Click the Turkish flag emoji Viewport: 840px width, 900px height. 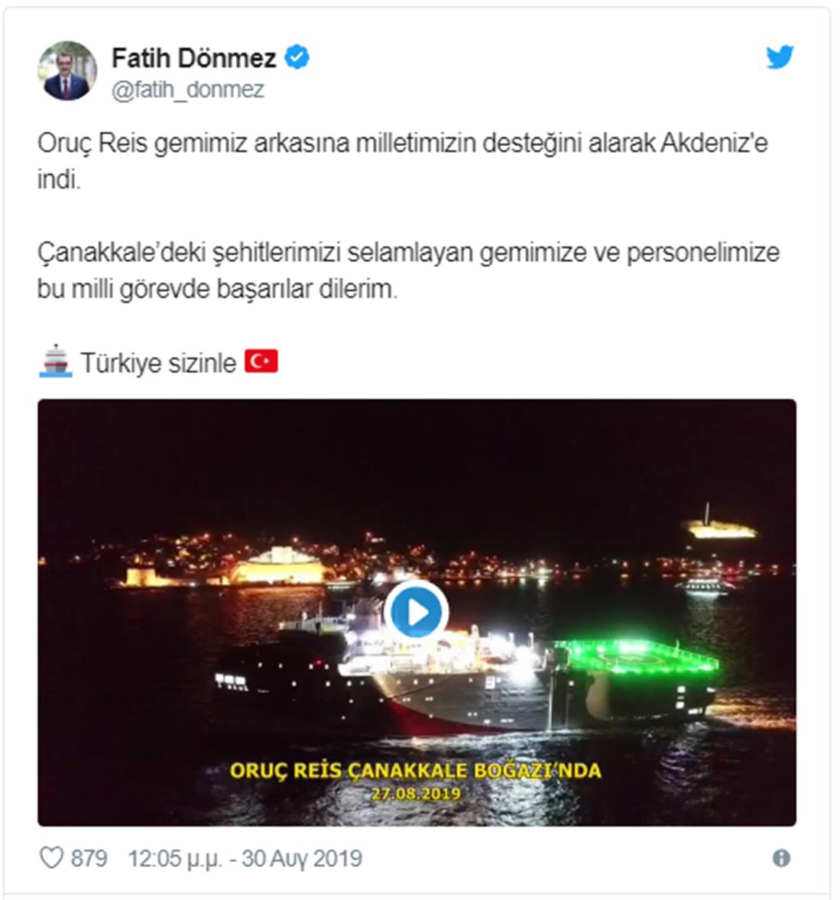tap(261, 361)
